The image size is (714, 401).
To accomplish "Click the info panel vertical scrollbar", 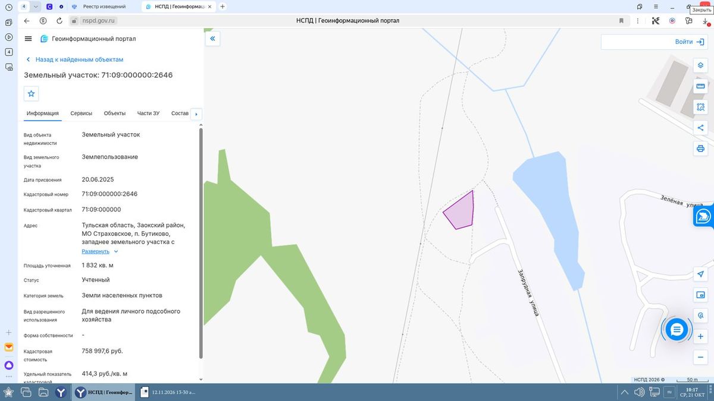I will pyautogui.click(x=201, y=244).
